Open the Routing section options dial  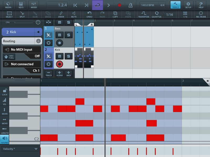tap(38, 41)
